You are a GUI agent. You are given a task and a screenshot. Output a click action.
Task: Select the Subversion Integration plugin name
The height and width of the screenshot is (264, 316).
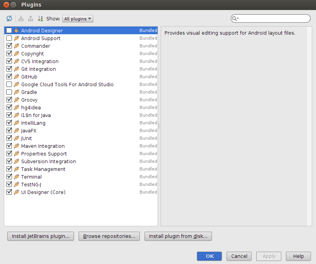(x=49, y=161)
